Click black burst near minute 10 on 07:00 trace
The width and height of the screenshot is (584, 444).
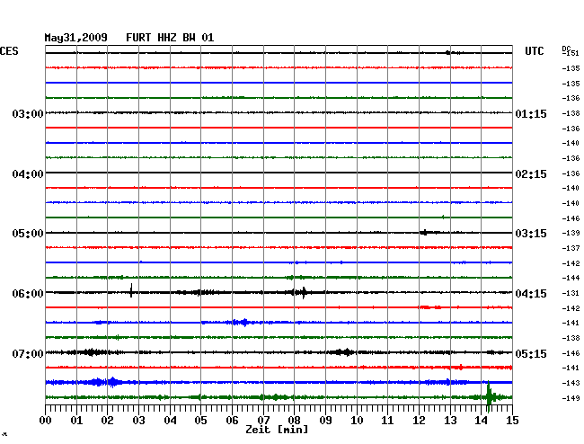[x=344, y=352]
